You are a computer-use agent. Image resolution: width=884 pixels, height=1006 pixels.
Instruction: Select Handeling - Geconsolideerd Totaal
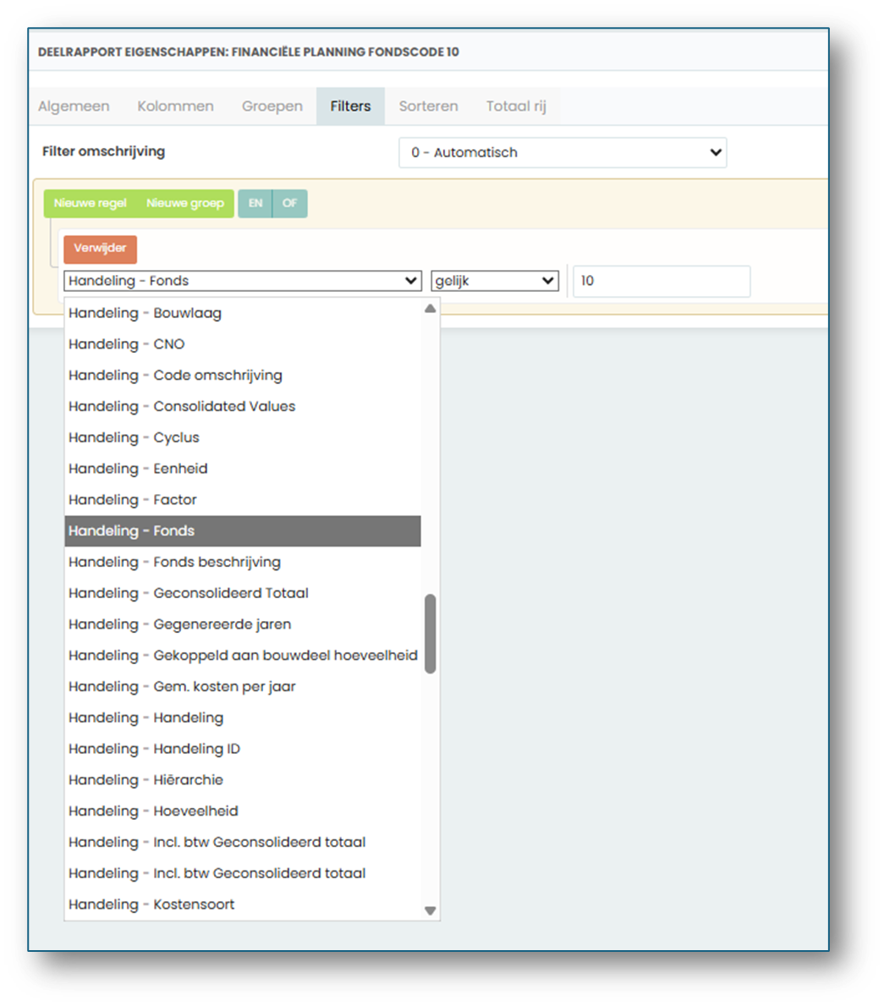tap(243, 593)
